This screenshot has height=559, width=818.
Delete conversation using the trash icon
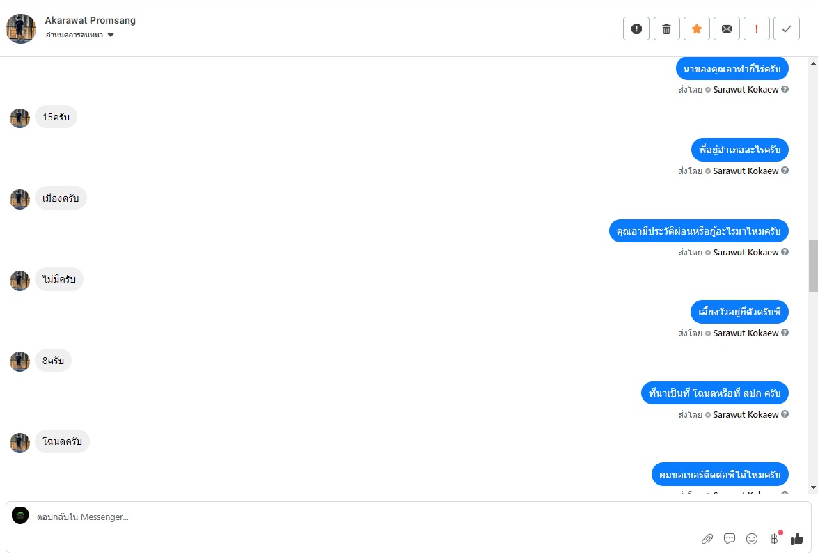[666, 29]
